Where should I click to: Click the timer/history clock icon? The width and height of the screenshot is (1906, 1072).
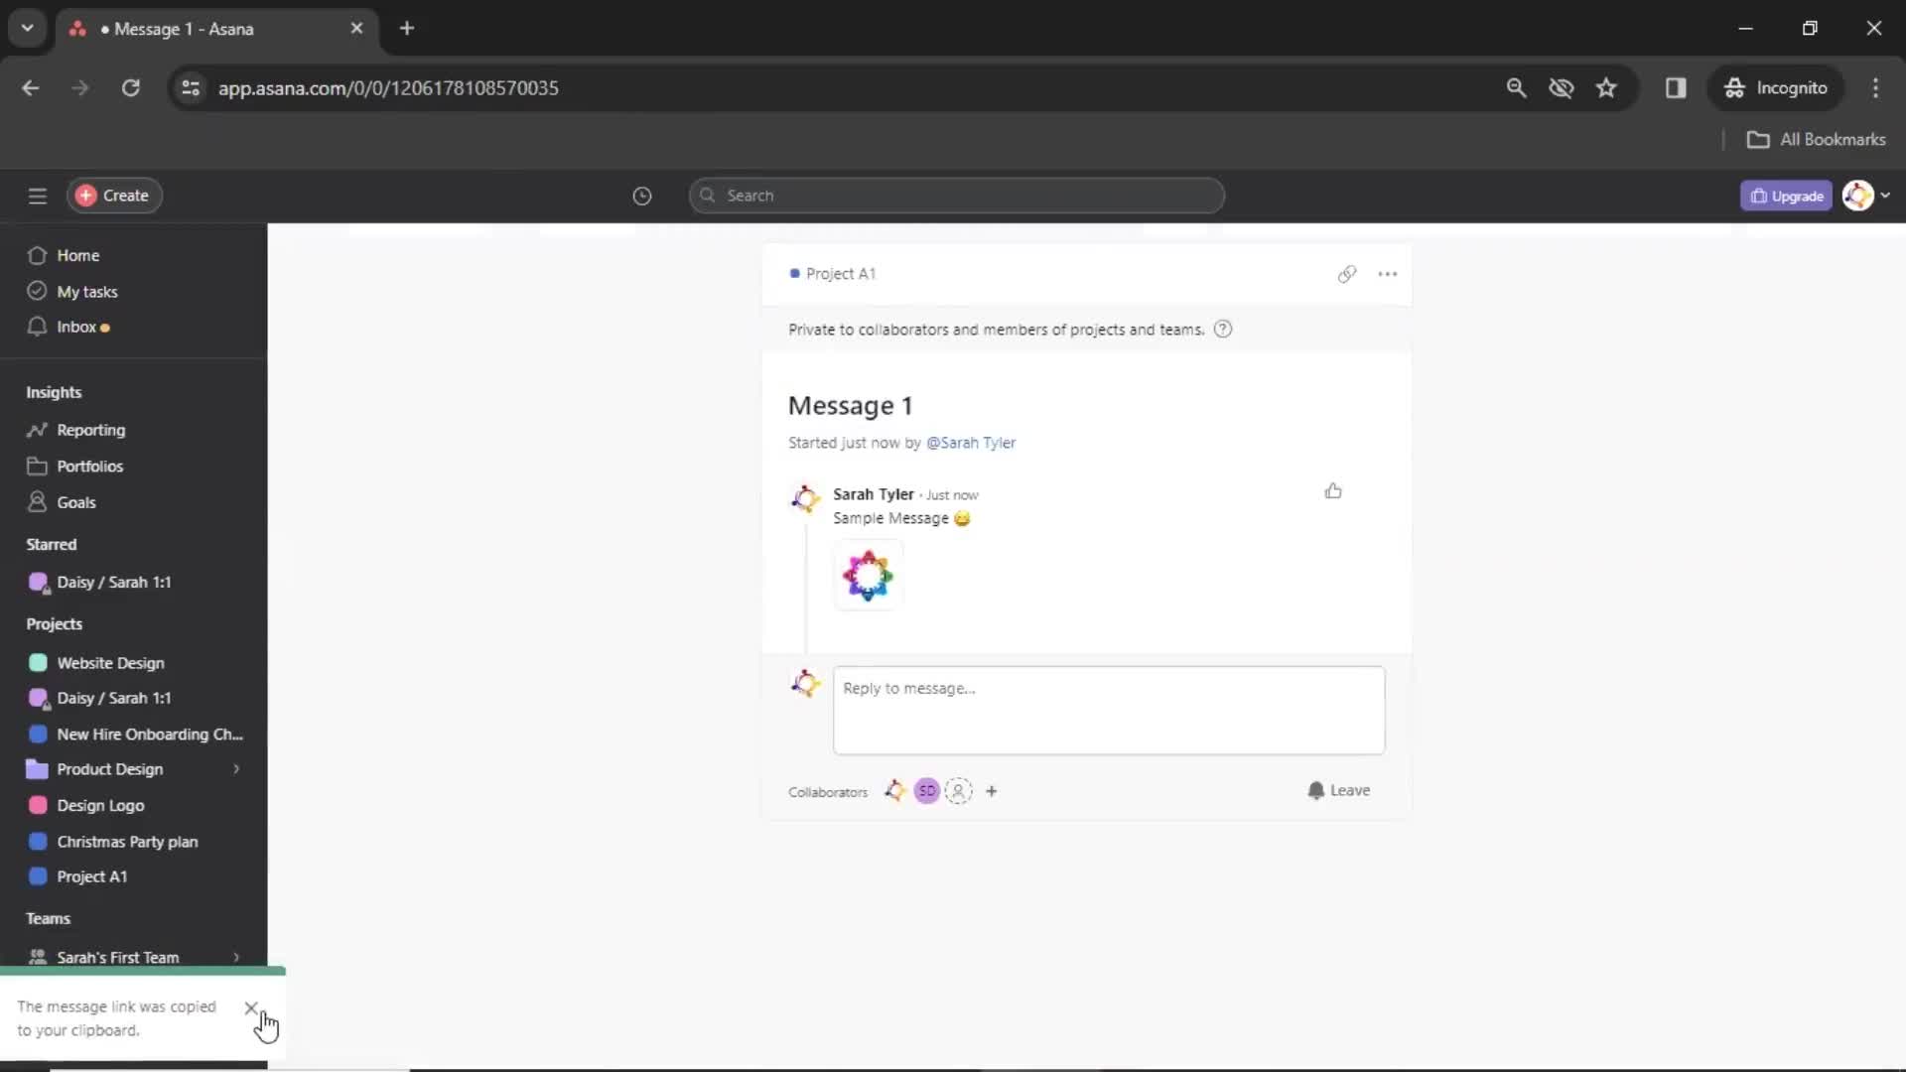coord(640,195)
